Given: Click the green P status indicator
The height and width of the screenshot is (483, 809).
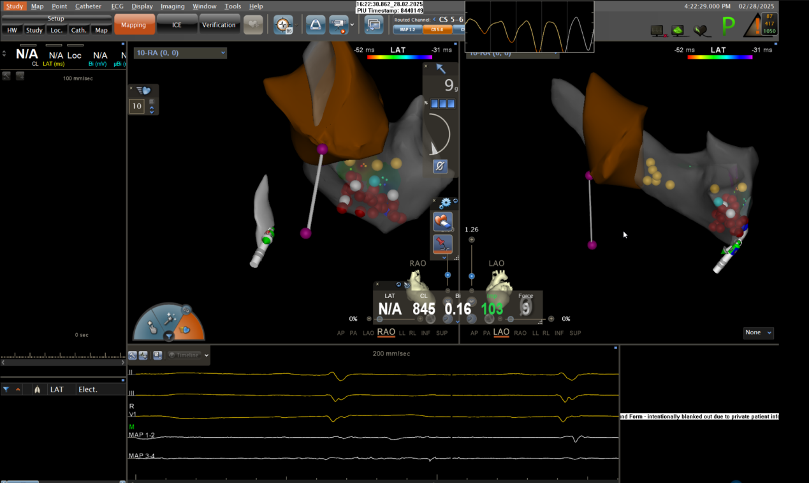Looking at the screenshot, I should (x=728, y=26).
